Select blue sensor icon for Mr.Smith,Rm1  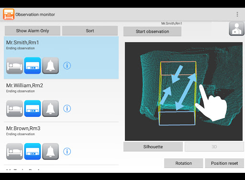[33, 66]
